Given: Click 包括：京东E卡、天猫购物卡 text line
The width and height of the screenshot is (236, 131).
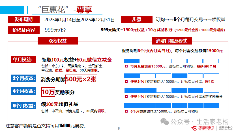Looking at the screenshot, I should point(72,66).
